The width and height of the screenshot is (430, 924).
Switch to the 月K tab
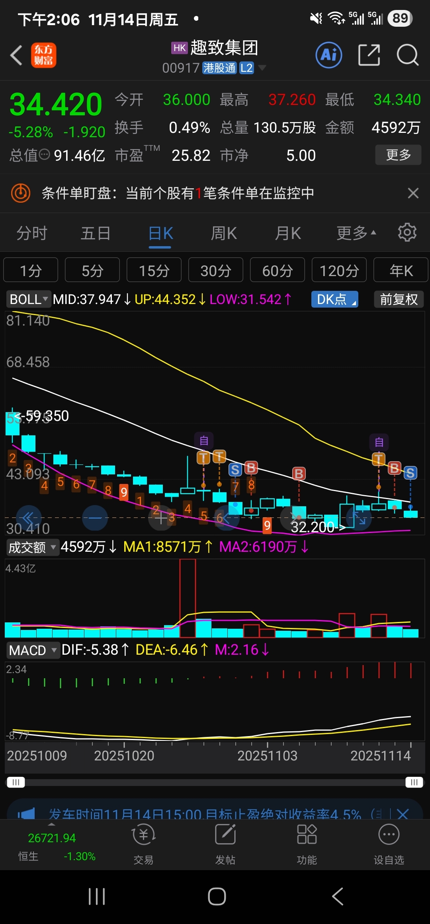pyautogui.click(x=288, y=233)
